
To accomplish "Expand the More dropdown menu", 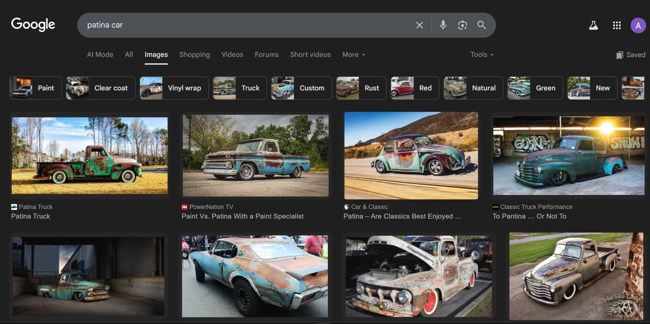I will (354, 55).
